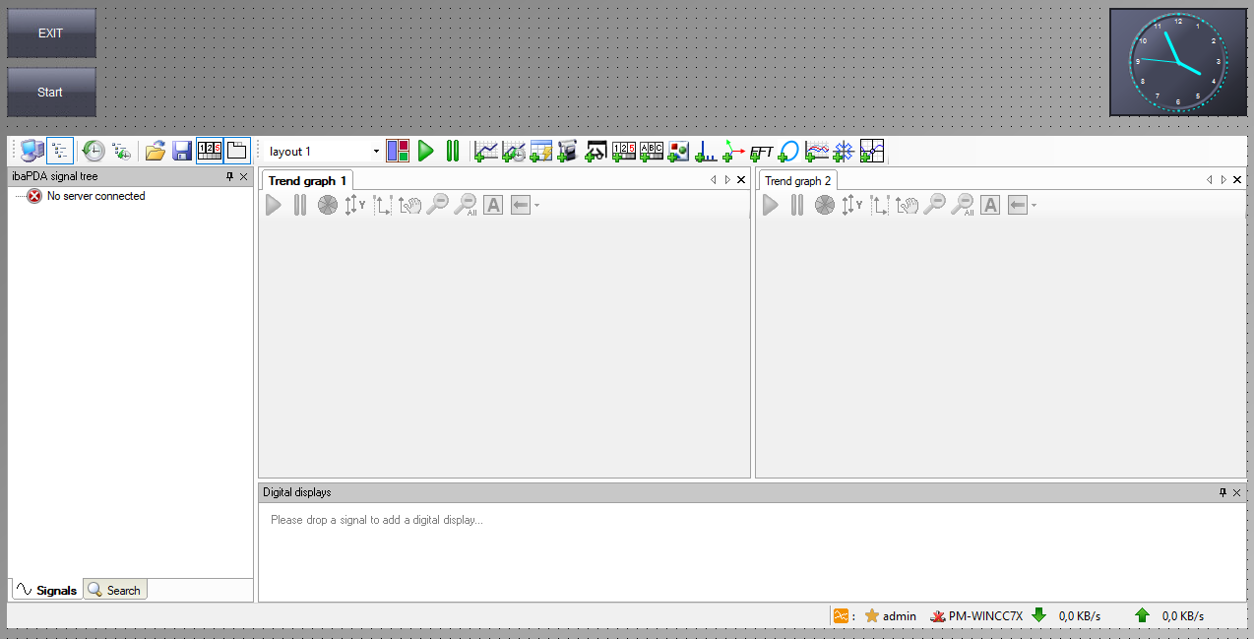The image size is (1254, 639).
Task: Click the green play button in main toolbar
Action: 425,151
